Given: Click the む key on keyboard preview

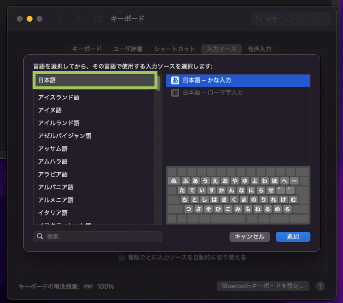Looking at the screenshot, I should (293, 200).
